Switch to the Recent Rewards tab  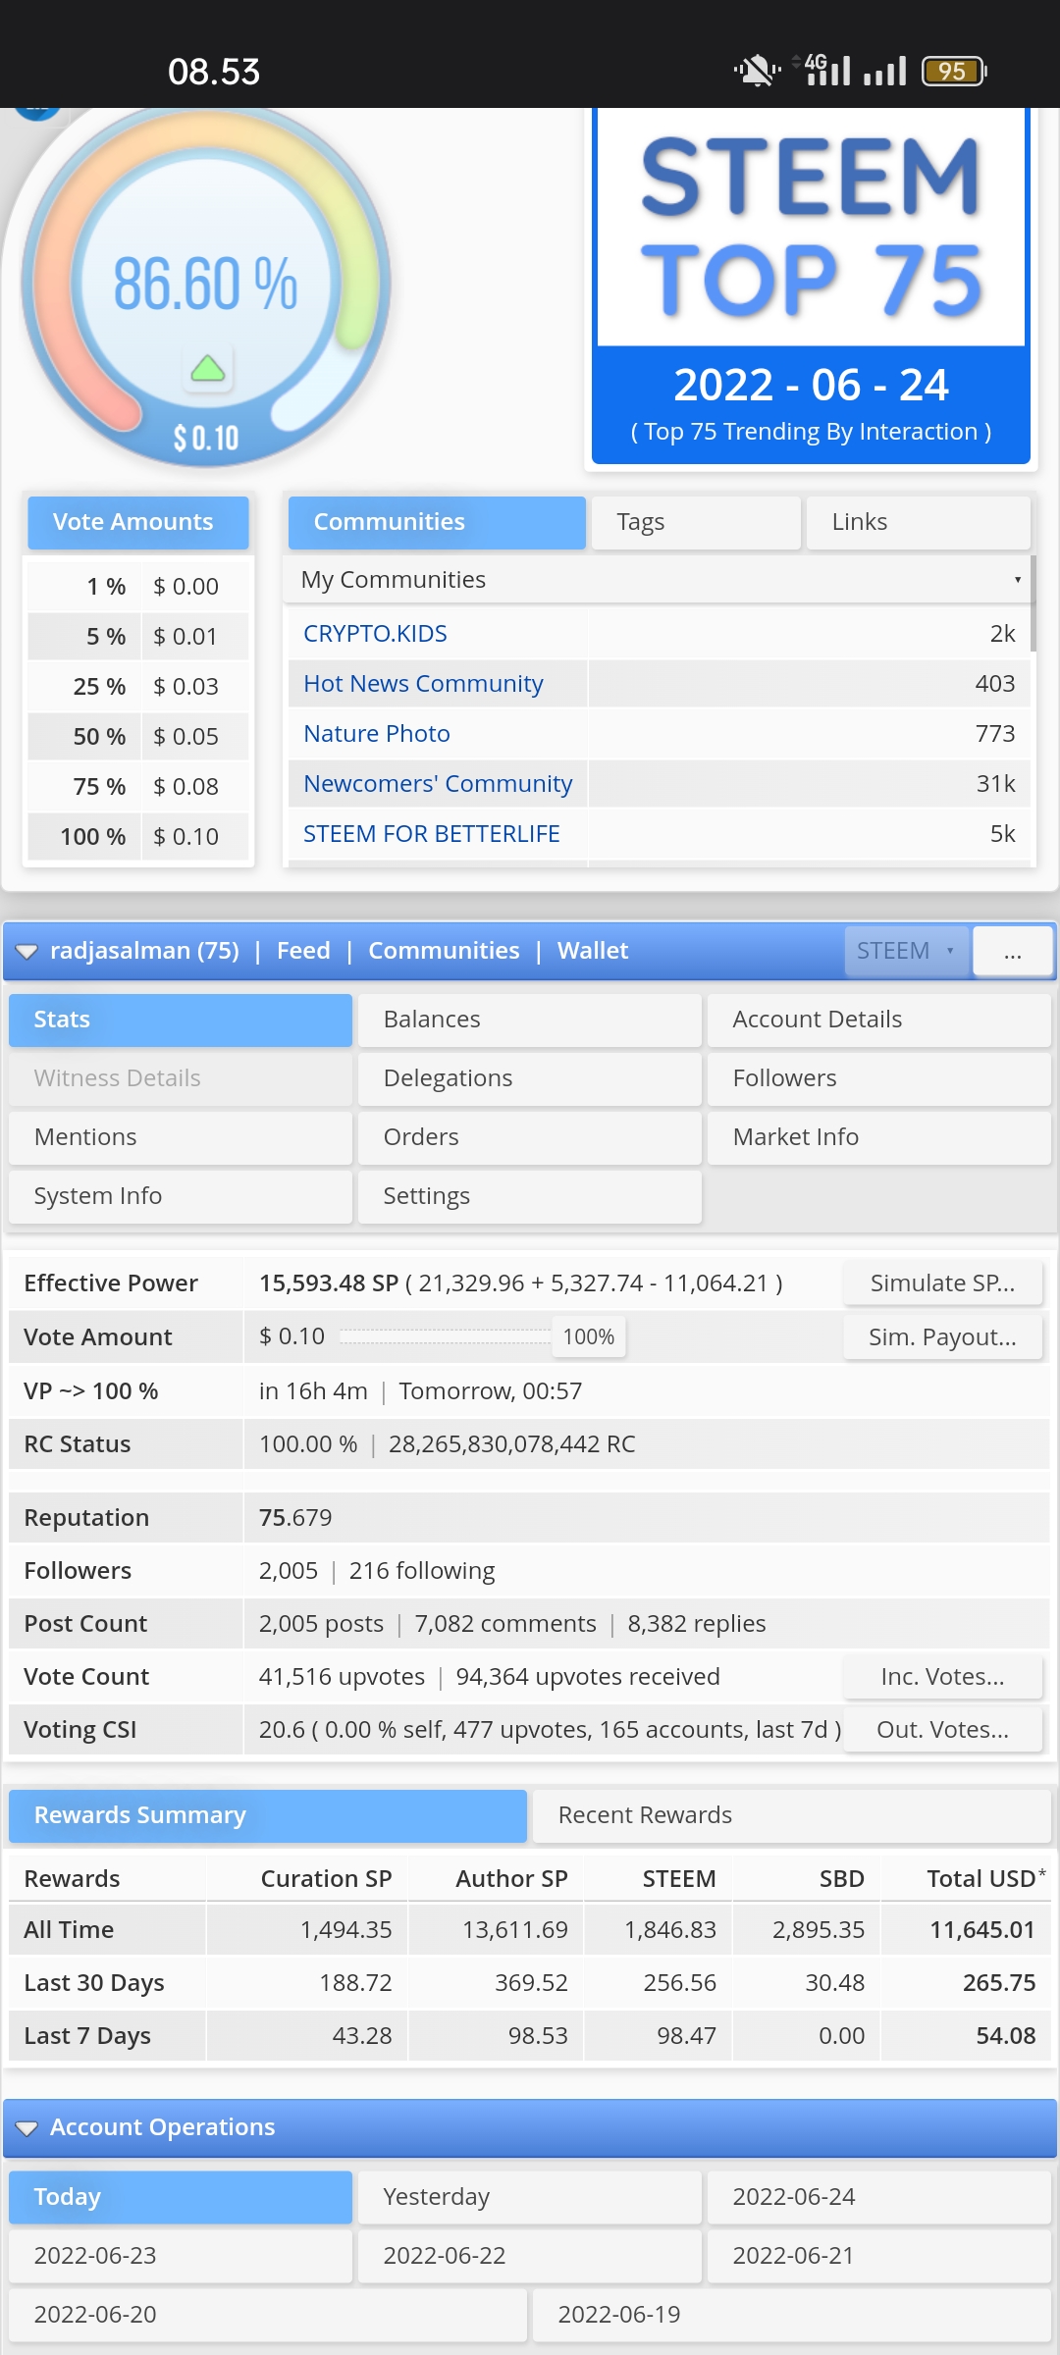point(792,1816)
